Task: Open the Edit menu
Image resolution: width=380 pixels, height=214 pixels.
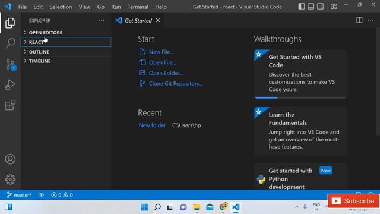Action: point(38,7)
